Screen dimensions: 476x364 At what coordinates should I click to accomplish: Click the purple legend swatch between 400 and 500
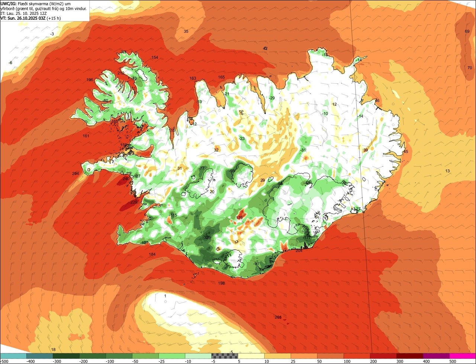[x=436, y=356]
